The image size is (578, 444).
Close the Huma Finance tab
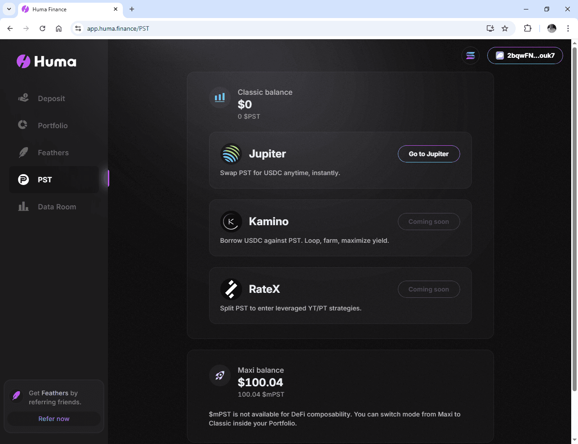(116, 9)
